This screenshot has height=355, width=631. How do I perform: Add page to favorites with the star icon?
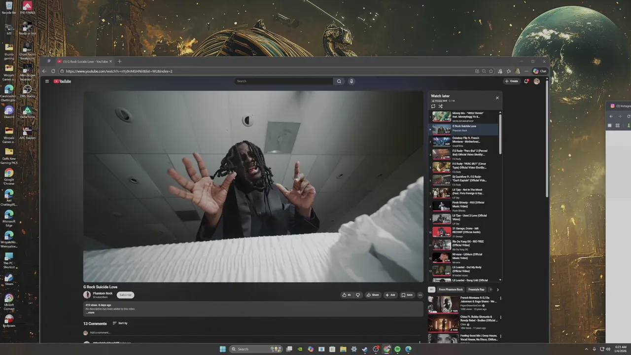click(491, 71)
